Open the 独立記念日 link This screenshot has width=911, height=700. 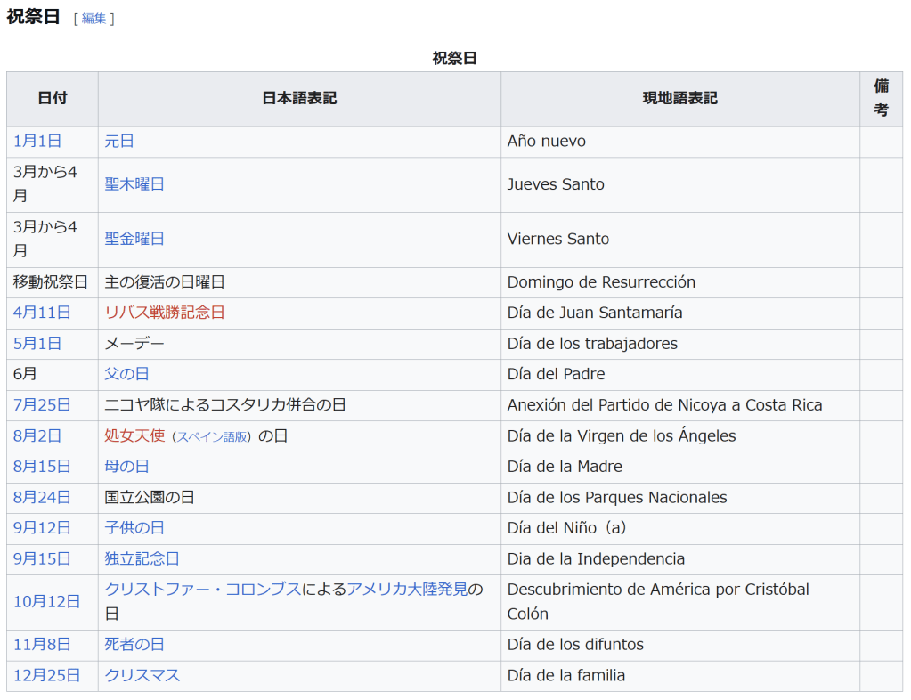click(x=142, y=558)
